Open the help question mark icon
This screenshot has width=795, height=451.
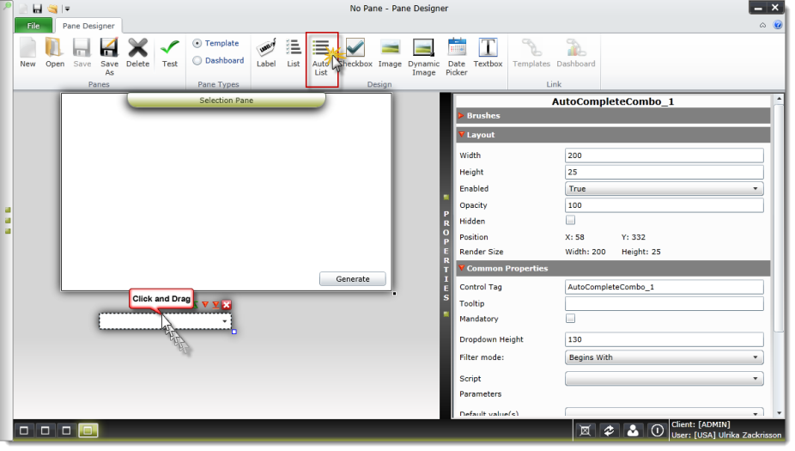coord(777,25)
